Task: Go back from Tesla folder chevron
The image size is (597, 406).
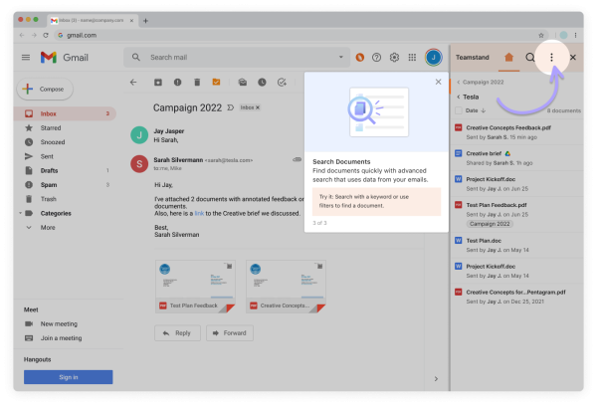Action: pyautogui.click(x=459, y=97)
